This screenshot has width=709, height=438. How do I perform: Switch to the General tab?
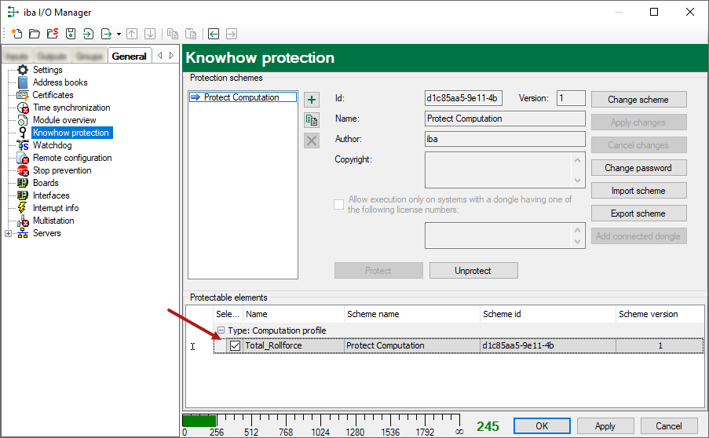(130, 56)
